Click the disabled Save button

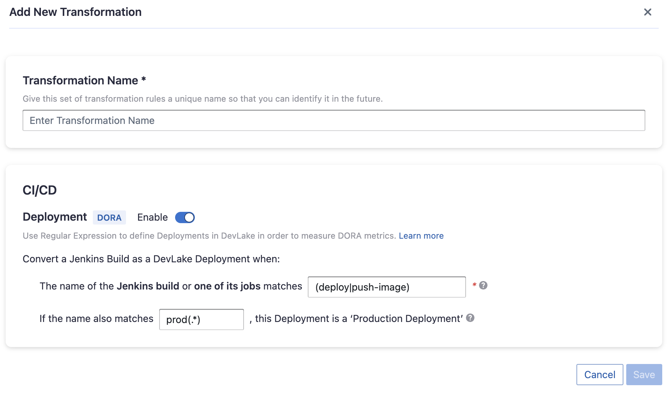[x=644, y=374]
